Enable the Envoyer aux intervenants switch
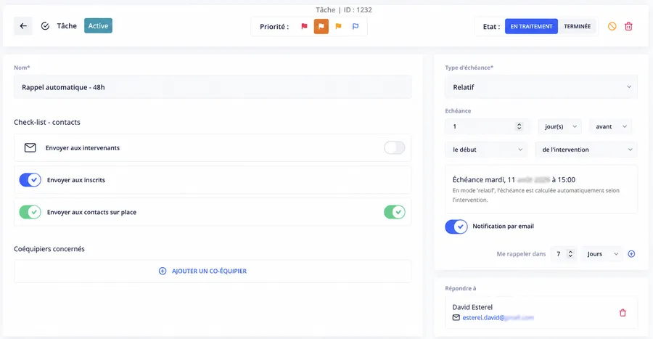 coord(395,147)
